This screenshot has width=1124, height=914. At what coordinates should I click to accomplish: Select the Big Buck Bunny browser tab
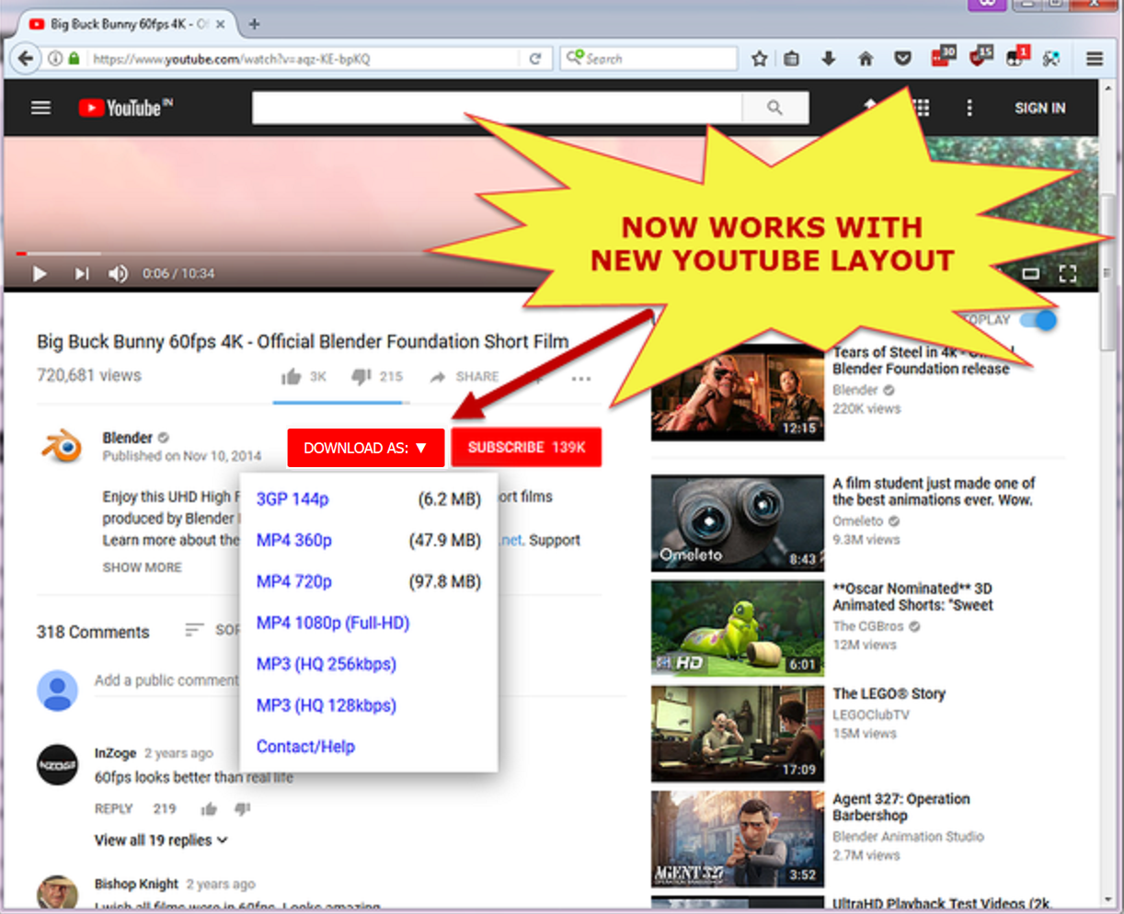point(126,24)
